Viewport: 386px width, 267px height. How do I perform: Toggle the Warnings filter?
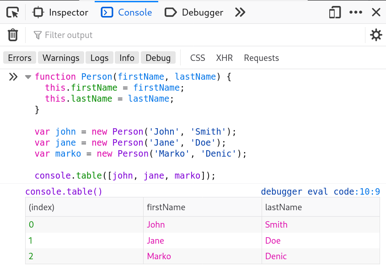pyautogui.click(x=61, y=58)
